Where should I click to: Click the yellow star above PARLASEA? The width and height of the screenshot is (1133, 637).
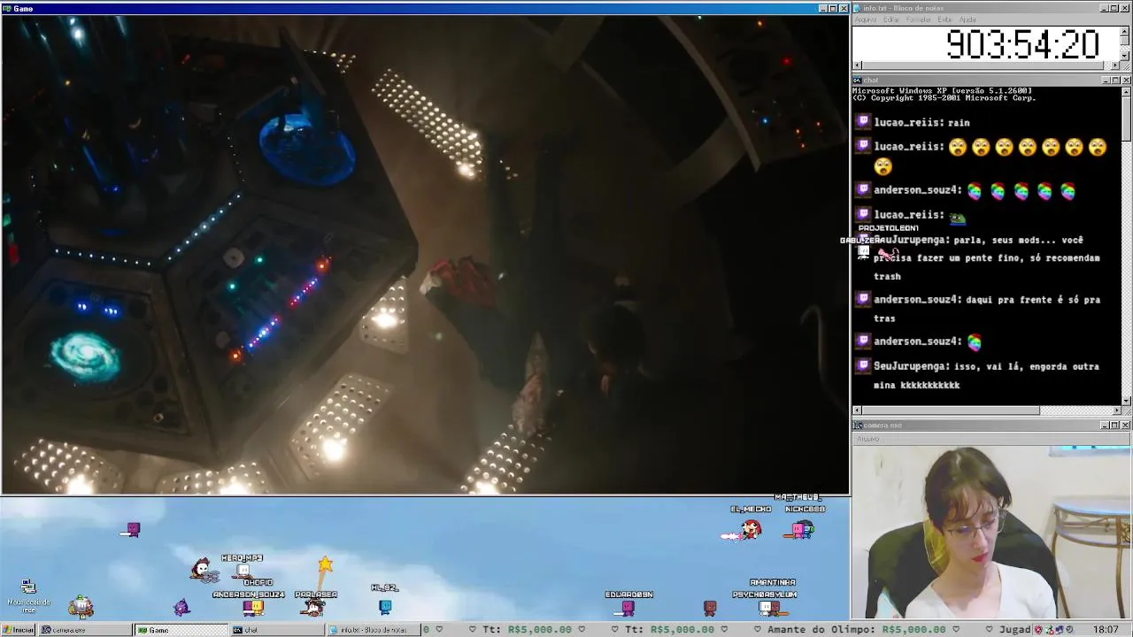[x=325, y=564]
